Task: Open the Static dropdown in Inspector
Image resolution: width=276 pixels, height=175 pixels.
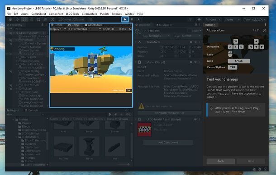Action: pyautogui.click(x=196, y=31)
